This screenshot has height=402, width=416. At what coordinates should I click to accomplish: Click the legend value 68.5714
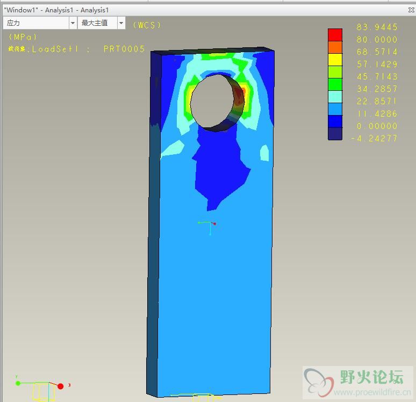pyautogui.click(x=377, y=52)
